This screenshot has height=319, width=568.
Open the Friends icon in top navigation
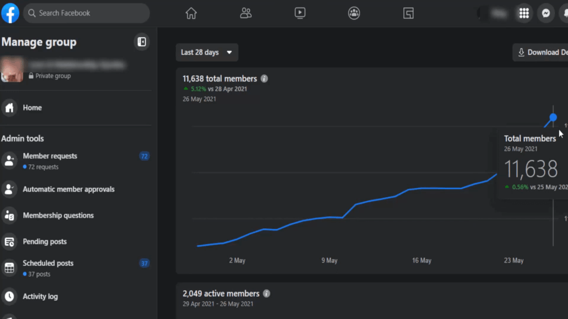pyautogui.click(x=246, y=13)
